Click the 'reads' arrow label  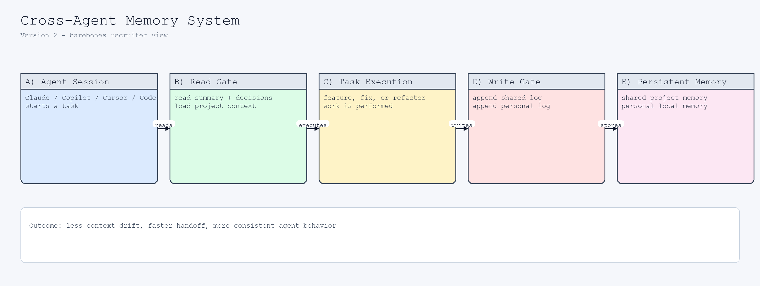(163, 125)
